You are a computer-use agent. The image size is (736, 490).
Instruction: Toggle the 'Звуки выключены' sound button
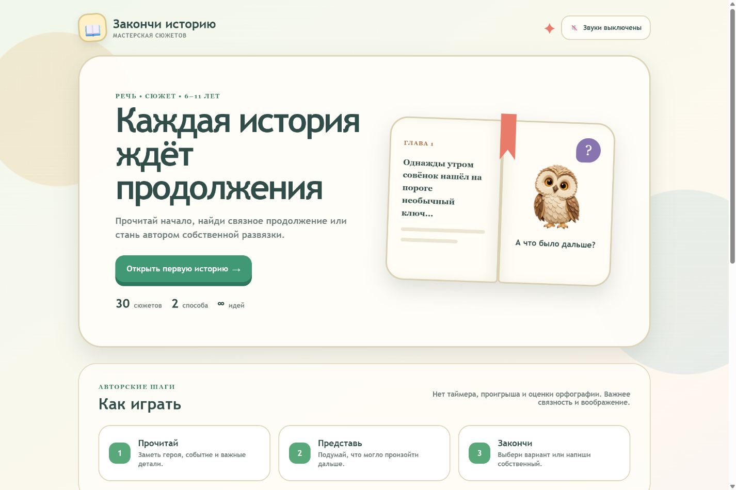tap(605, 28)
